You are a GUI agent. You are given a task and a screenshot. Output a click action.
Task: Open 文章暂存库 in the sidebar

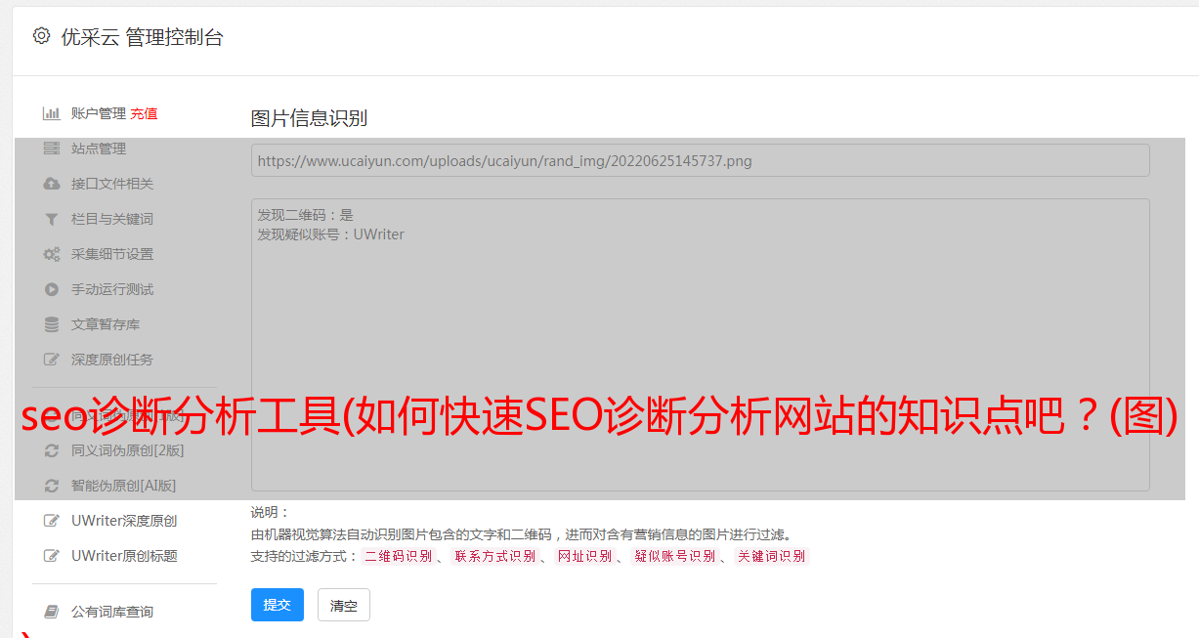[x=106, y=324]
